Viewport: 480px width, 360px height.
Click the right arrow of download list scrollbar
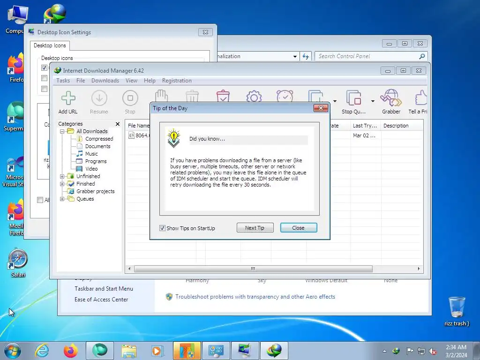point(419,269)
